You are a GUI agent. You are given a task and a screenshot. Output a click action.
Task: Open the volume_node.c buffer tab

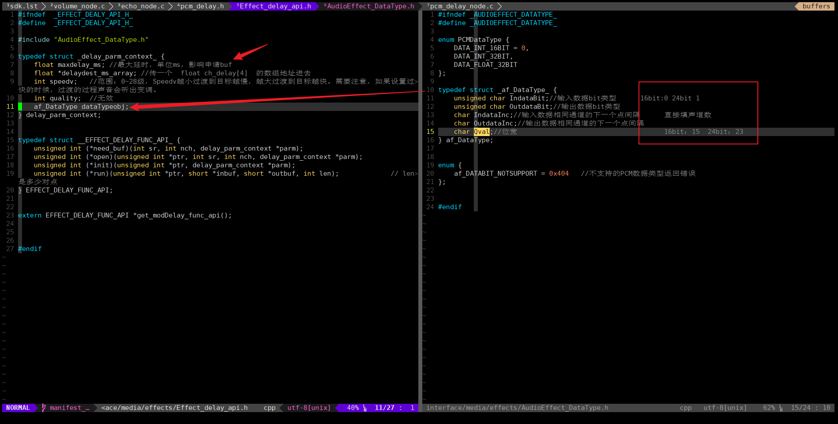point(78,6)
